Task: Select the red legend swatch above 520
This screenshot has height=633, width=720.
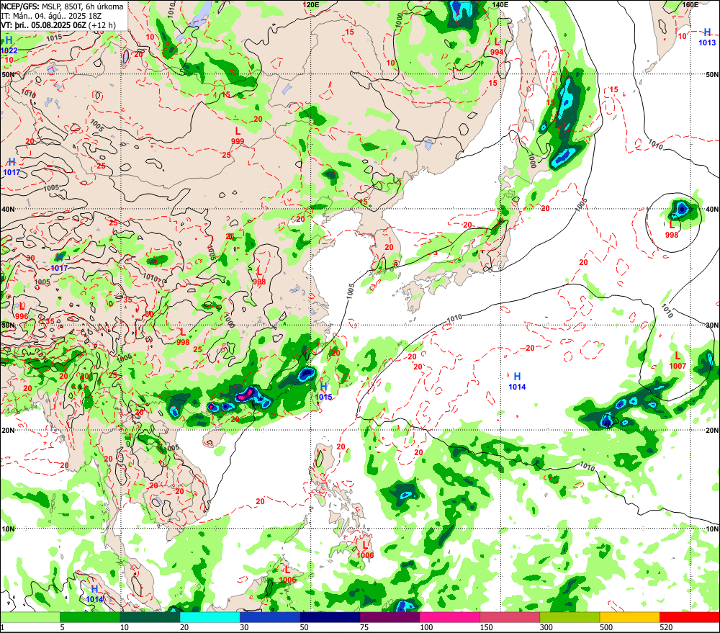Action: [x=690, y=617]
